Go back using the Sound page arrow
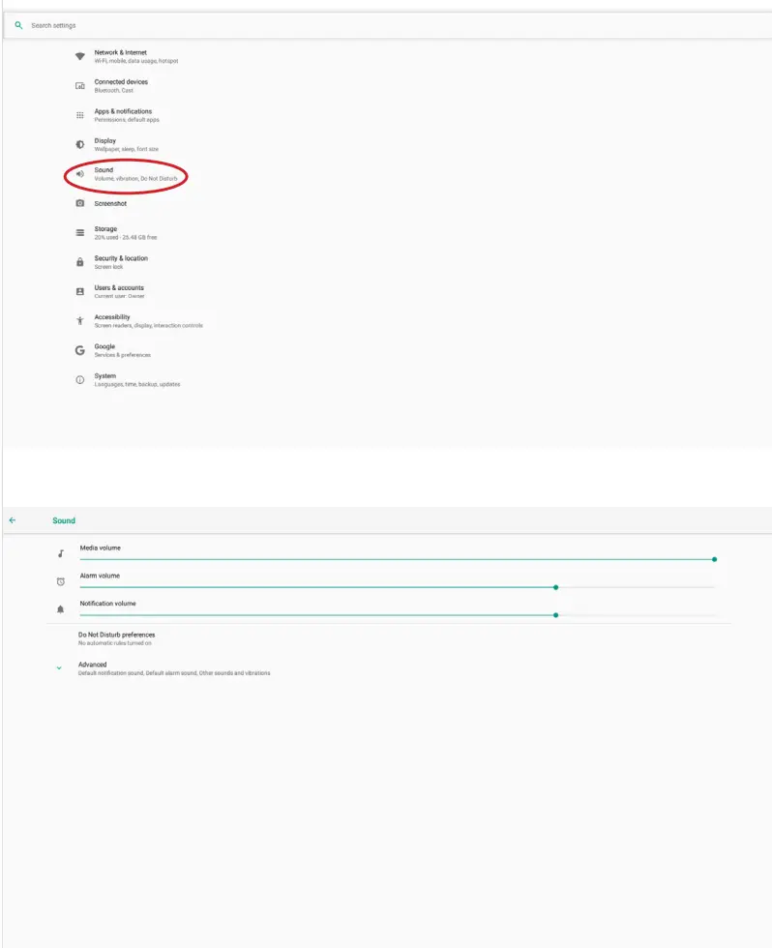 pos(12,520)
